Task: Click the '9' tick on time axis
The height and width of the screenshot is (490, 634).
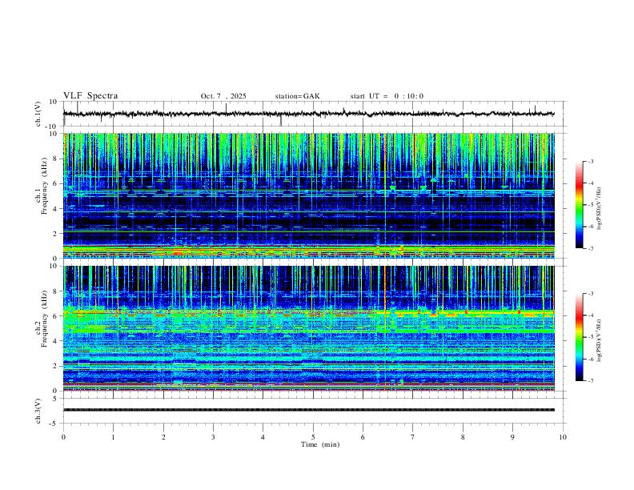Action: pyautogui.click(x=512, y=437)
